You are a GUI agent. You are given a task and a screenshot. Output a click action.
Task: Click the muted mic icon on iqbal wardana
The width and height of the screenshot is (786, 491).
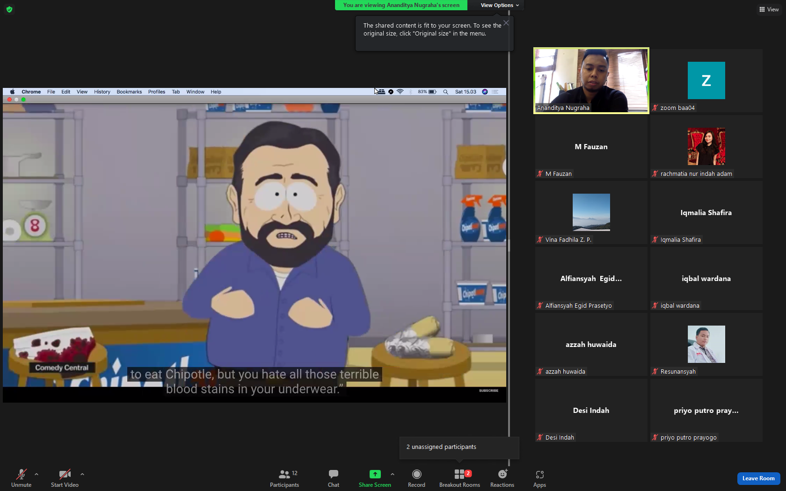pos(655,305)
